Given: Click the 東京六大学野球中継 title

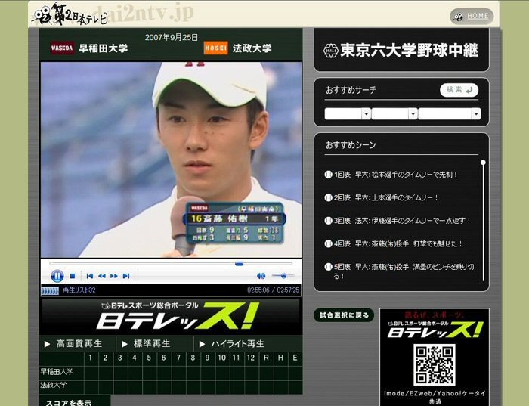Looking at the screenshot, I should click(x=410, y=51).
